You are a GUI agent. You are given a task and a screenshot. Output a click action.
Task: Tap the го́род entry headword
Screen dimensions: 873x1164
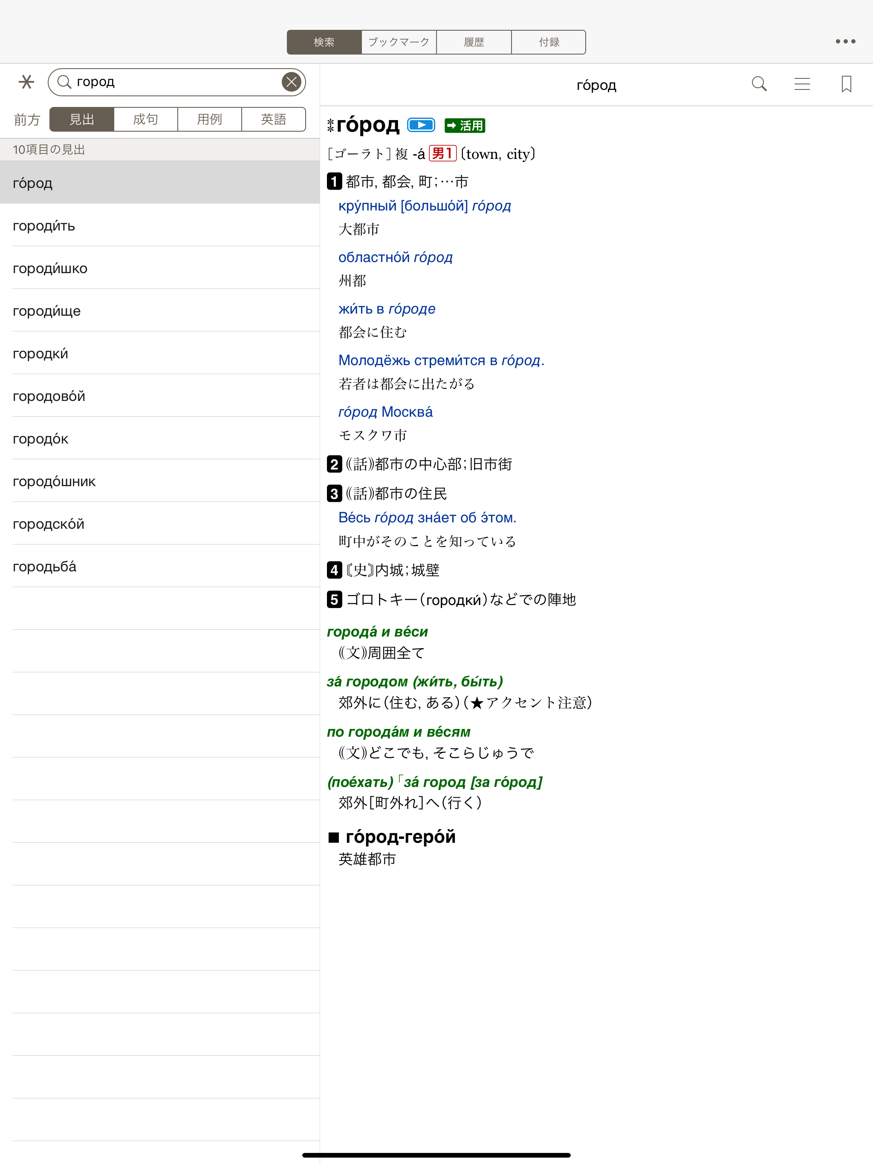click(368, 125)
